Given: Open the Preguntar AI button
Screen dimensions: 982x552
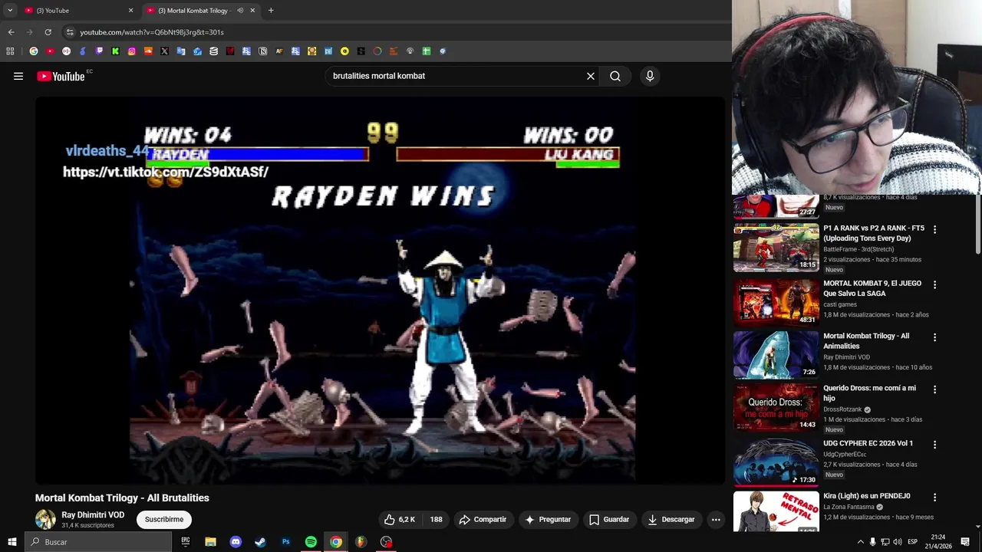Looking at the screenshot, I should click(x=548, y=519).
